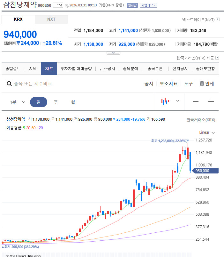224x257 pixels.
Task: Click the 한국거래소(KRX) chart source label
Action: point(201,120)
